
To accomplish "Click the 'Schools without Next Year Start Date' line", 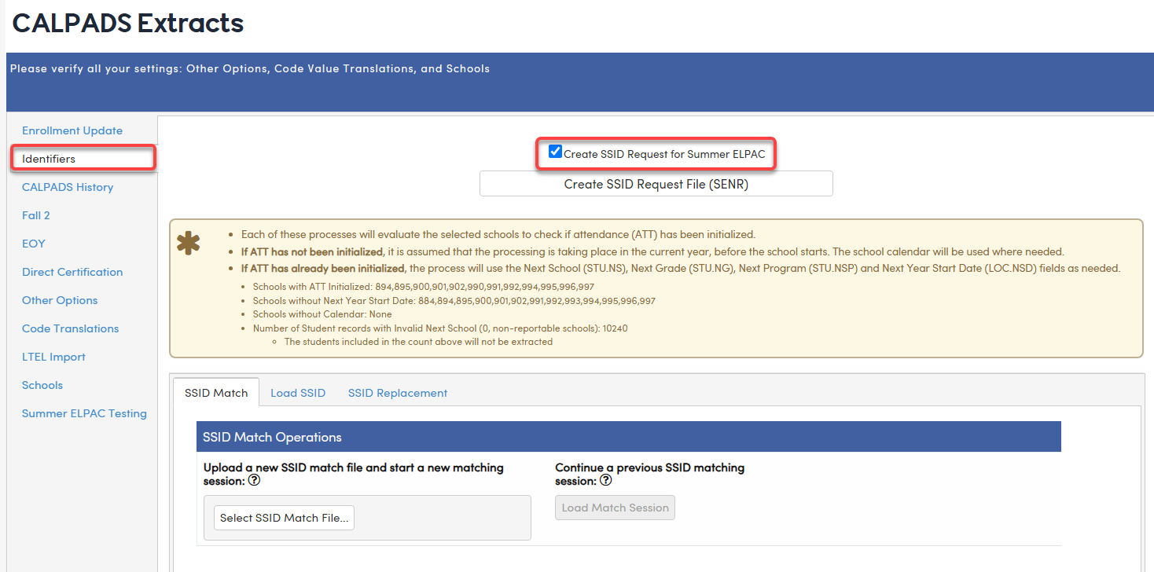I will point(454,301).
